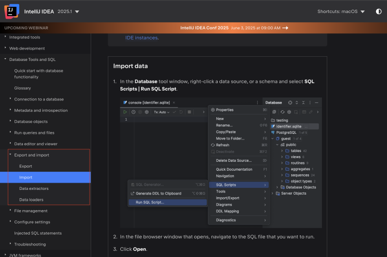Choose Refresh in the context menu
Image resolution: width=387 pixels, height=257 pixels.
[x=239, y=145]
